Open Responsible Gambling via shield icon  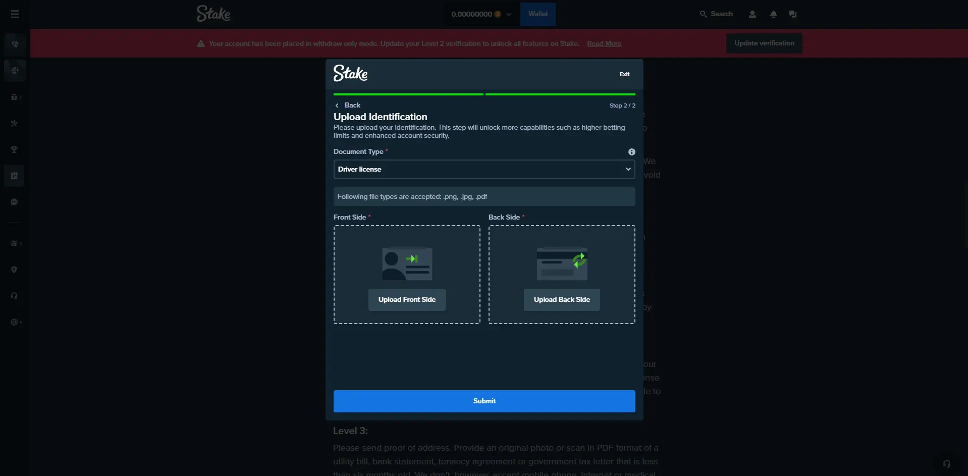pos(14,270)
